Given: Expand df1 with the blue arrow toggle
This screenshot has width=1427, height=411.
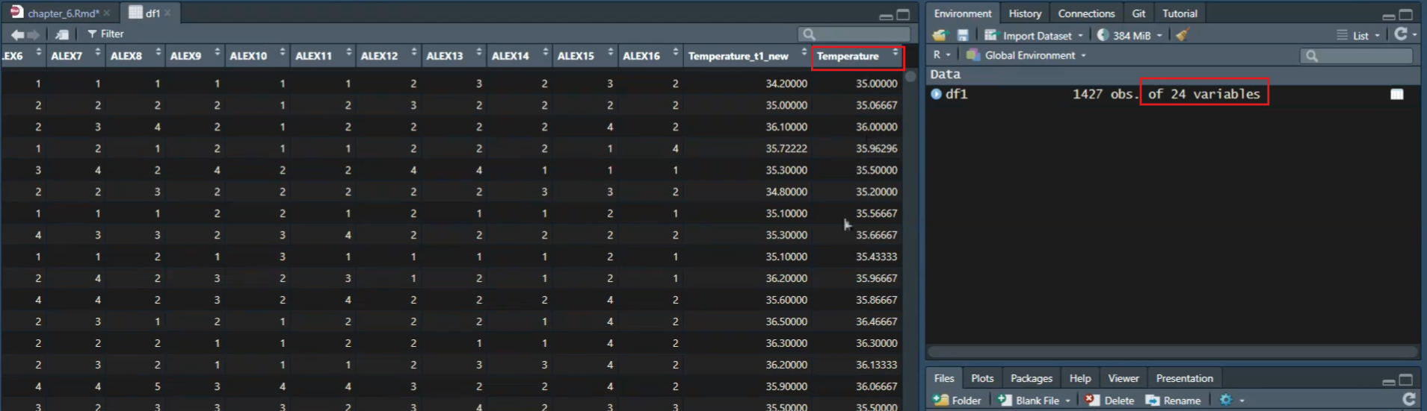Looking at the screenshot, I should 936,94.
